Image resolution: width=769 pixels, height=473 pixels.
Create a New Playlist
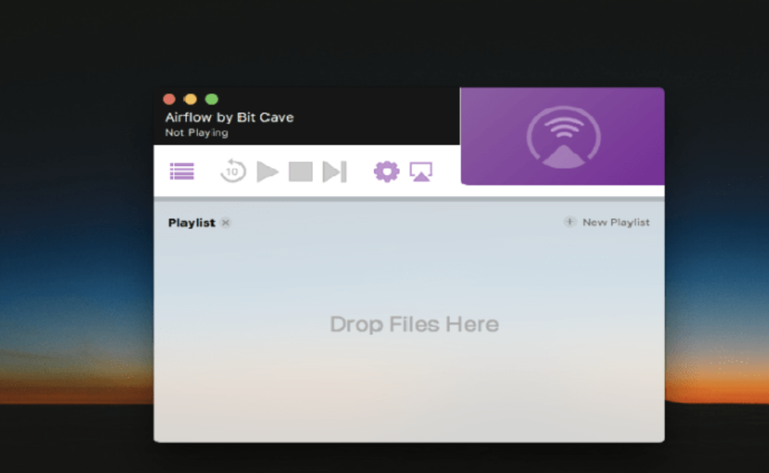(607, 222)
